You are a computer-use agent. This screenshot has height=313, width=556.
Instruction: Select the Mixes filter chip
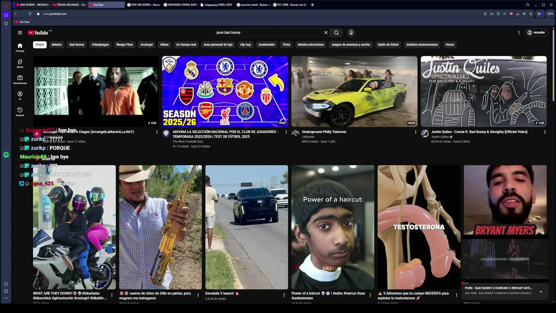(x=164, y=44)
